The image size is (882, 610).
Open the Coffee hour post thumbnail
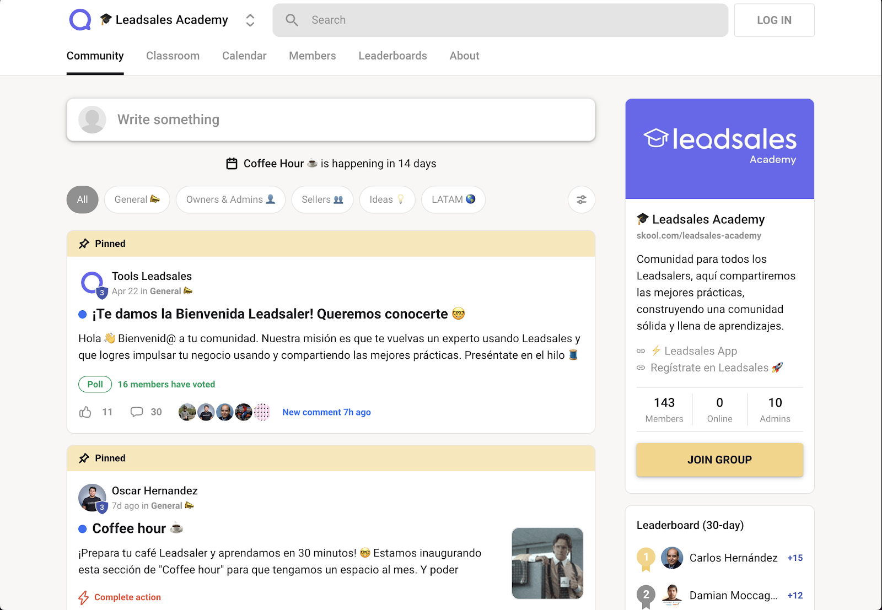point(547,563)
